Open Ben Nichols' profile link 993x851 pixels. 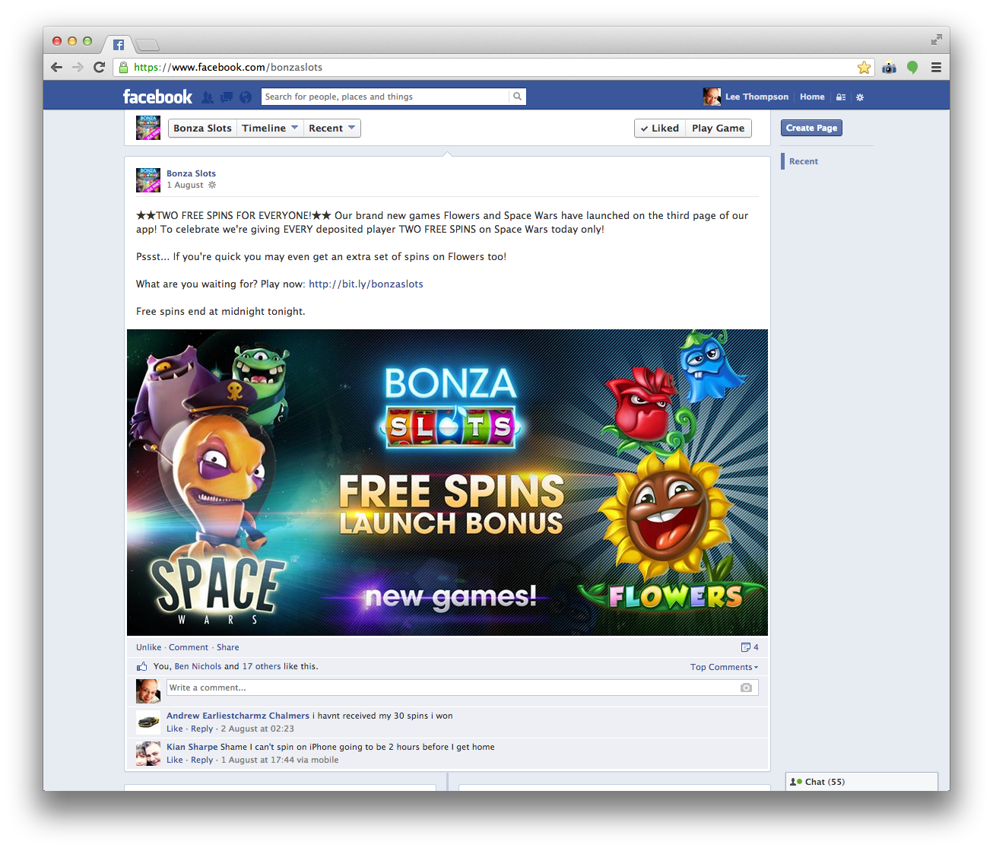pyautogui.click(x=198, y=666)
